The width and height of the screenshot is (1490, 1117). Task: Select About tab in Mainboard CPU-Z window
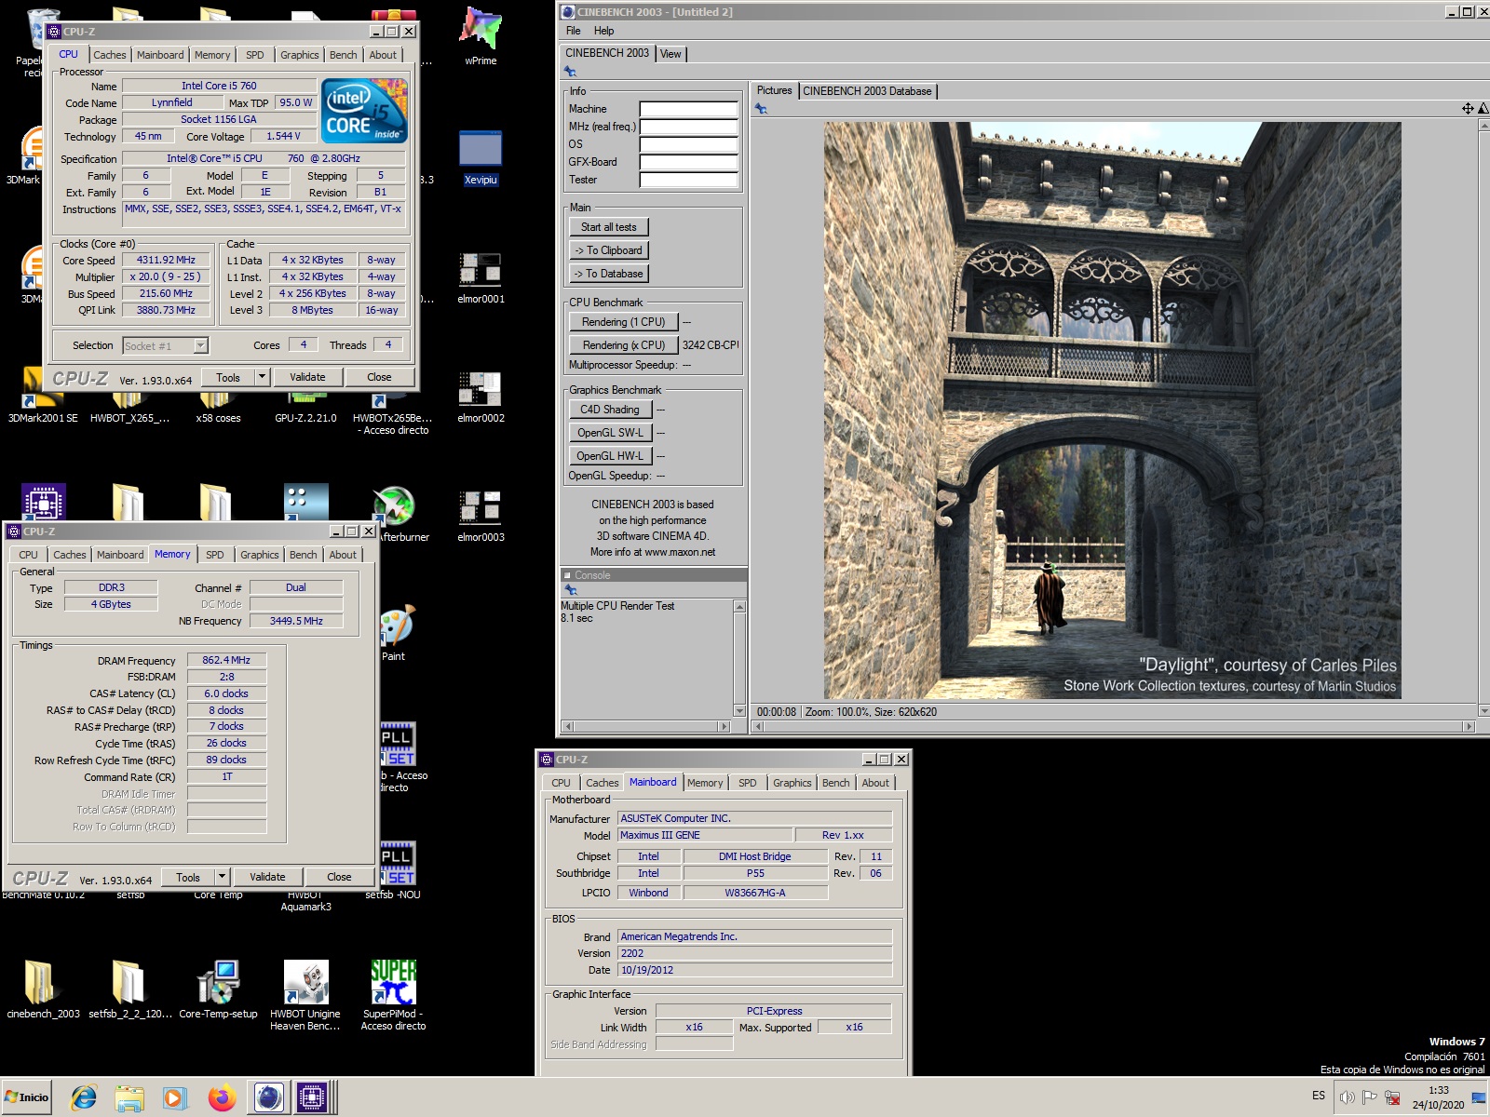click(874, 783)
